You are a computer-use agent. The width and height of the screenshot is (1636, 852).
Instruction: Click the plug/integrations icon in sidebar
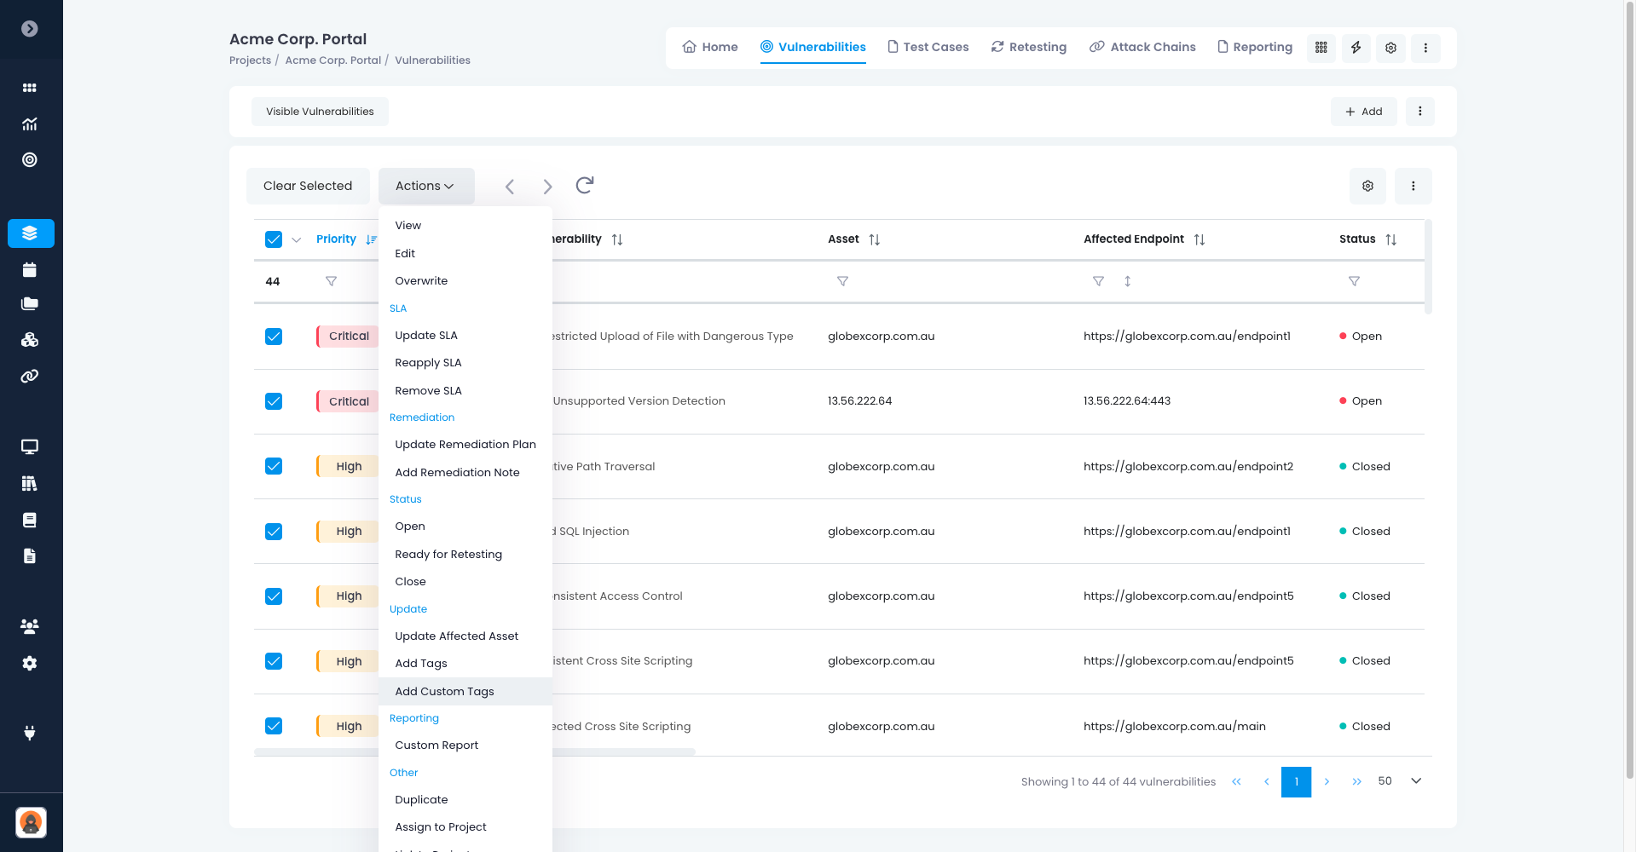point(31,733)
